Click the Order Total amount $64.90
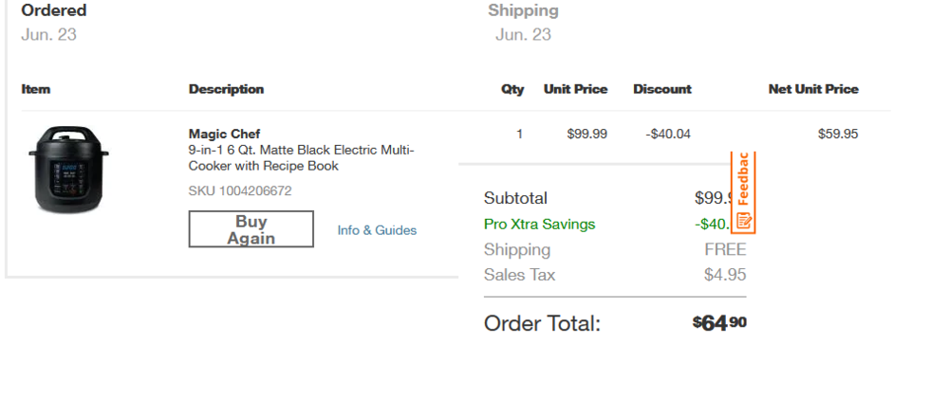949x415 pixels. (719, 323)
